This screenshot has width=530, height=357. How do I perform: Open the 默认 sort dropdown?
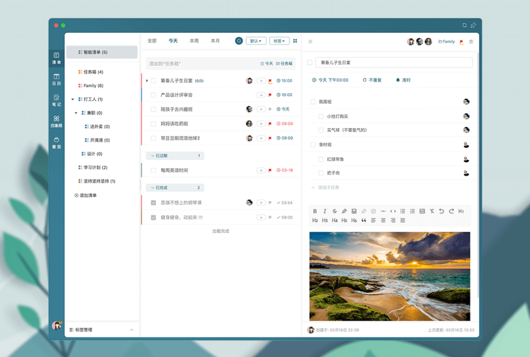pos(256,41)
